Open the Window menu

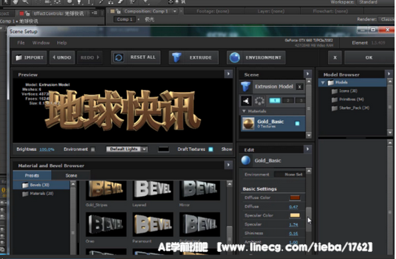(x=41, y=43)
